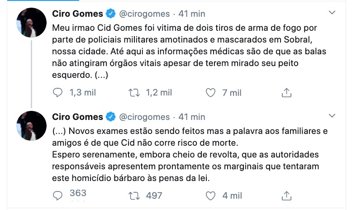Click @cirogomes handle in second tweet
Viewport: 352px width, 210px height.
(x=144, y=117)
